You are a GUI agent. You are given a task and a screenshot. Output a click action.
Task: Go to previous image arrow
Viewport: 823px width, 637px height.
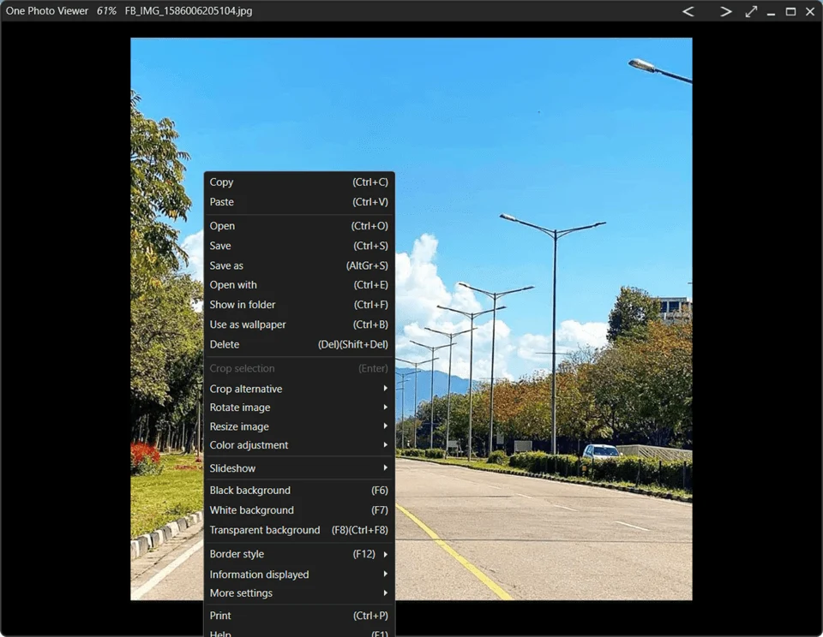click(688, 11)
